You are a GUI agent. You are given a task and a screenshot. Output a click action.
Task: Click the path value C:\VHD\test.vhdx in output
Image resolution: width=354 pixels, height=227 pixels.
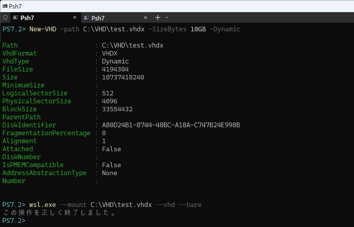tap(132, 45)
